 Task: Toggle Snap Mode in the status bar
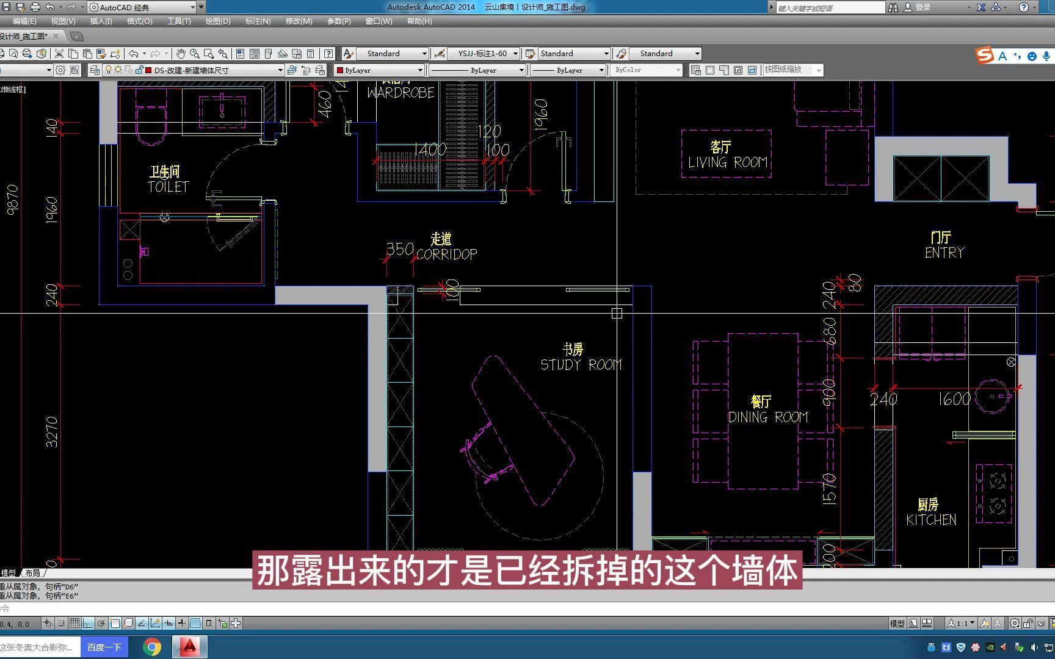click(x=61, y=623)
